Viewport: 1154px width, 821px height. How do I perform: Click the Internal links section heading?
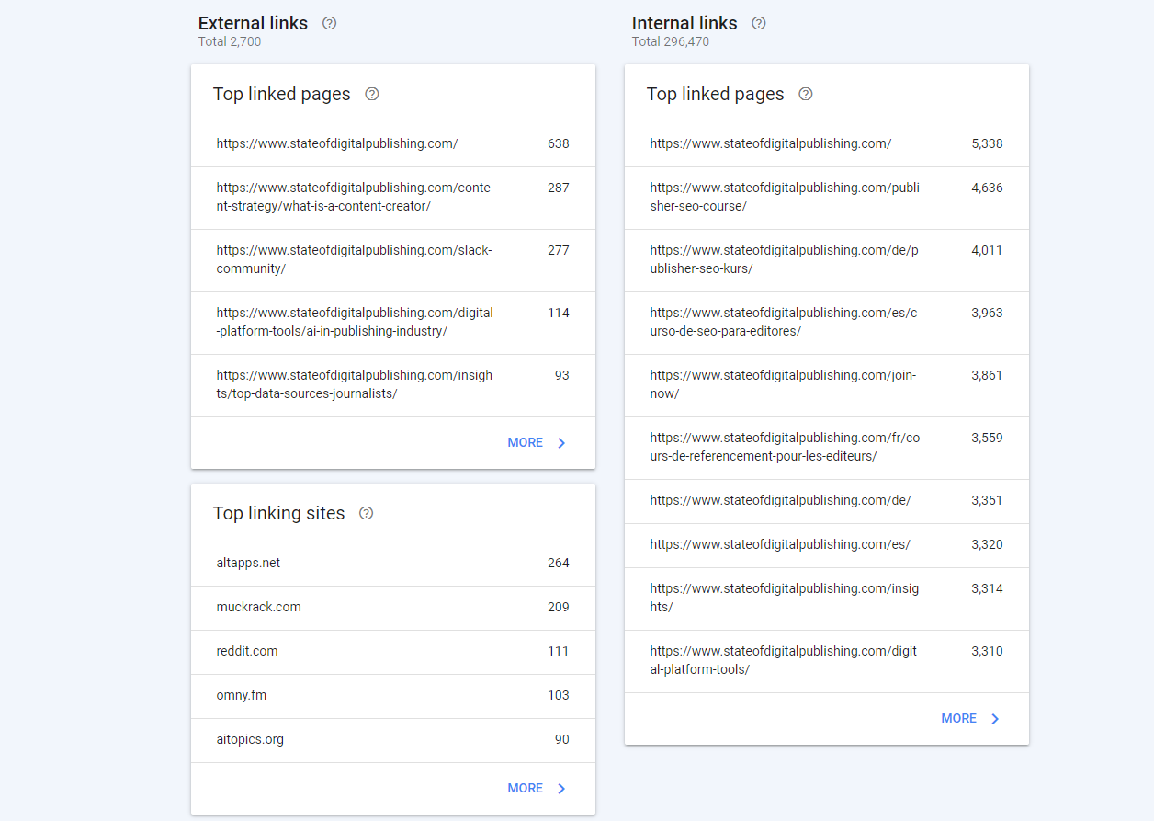[x=684, y=23]
